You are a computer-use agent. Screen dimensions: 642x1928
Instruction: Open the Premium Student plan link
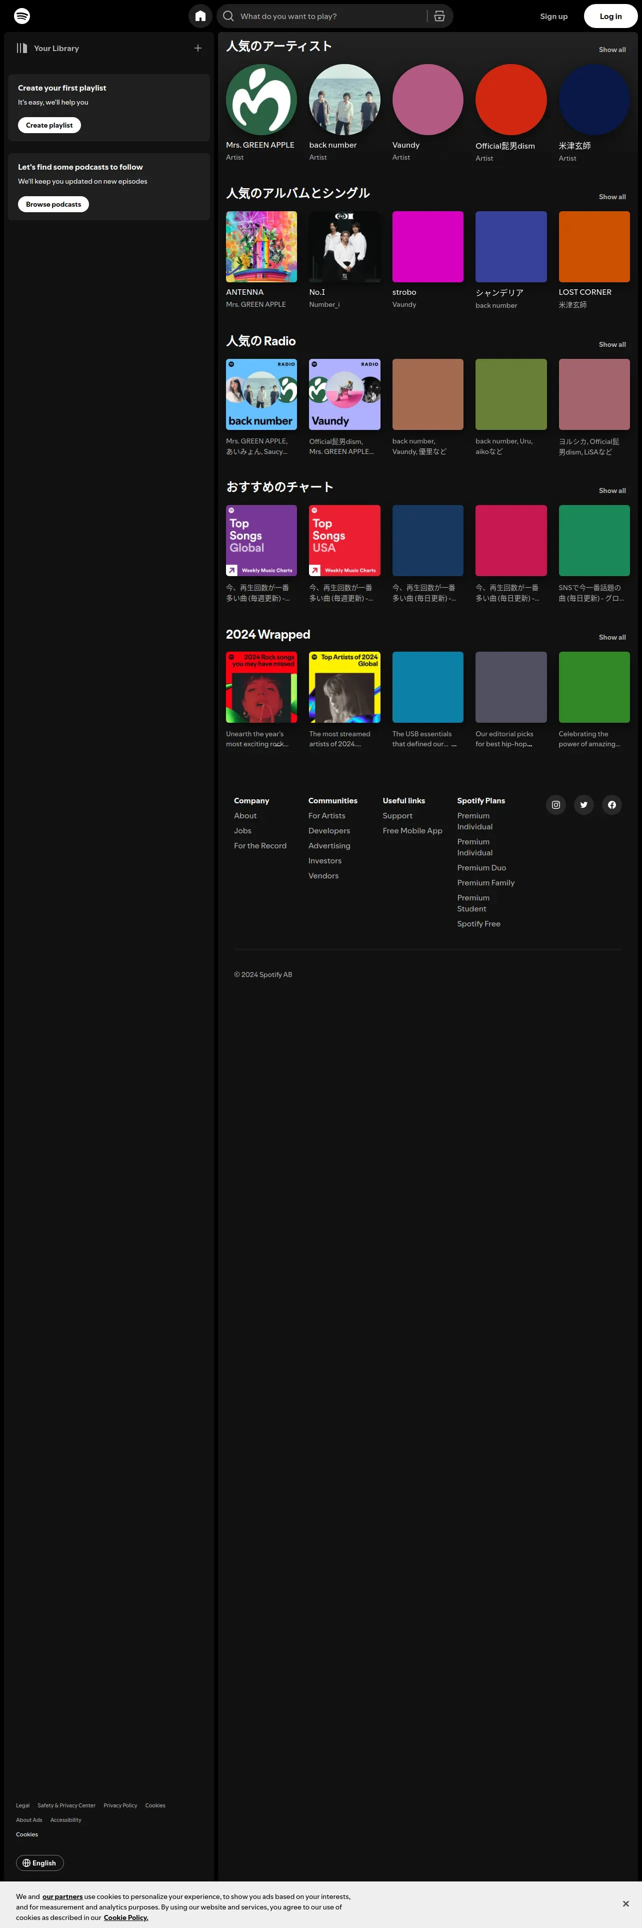coord(474,903)
